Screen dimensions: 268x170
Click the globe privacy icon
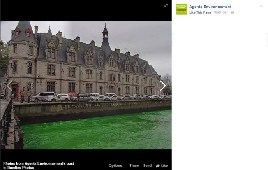coord(233,12)
